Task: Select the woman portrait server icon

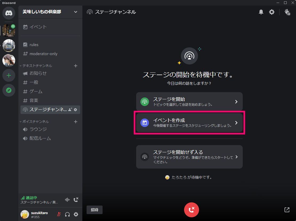Action: 9,60
